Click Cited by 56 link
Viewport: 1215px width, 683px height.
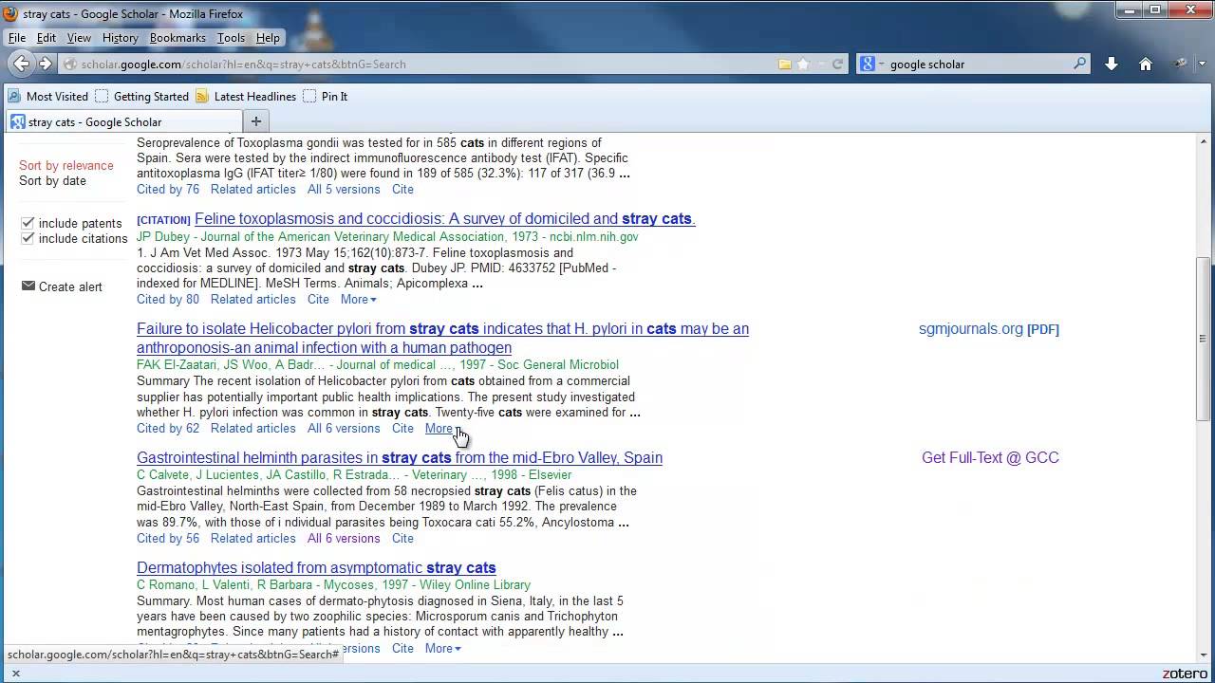pos(168,538)
